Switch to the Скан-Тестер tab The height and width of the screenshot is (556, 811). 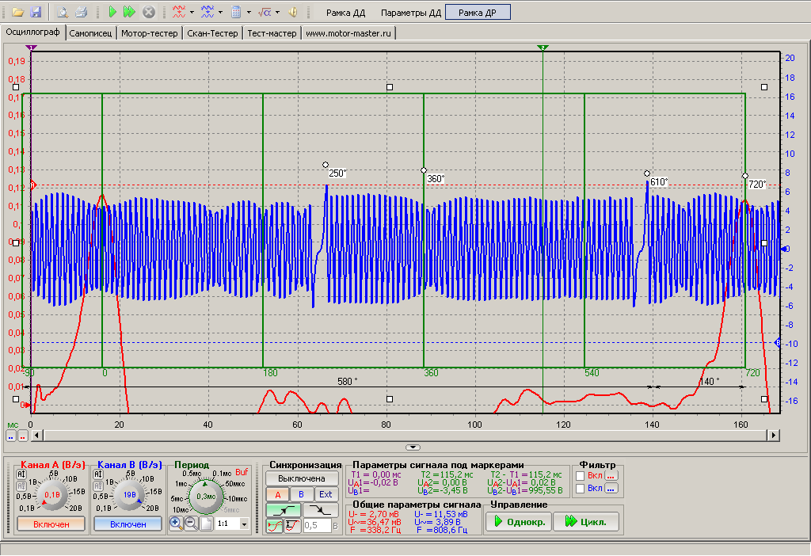(x=212, y=33)
